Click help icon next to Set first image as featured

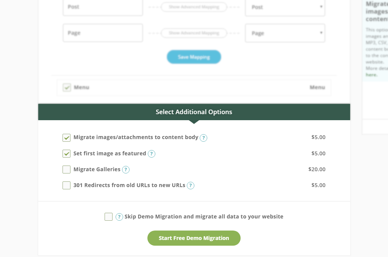point(152,154)
